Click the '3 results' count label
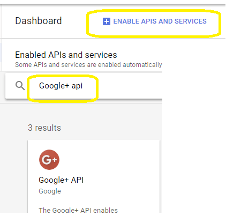This screenshot has width=226, height=216. (44, 128)
